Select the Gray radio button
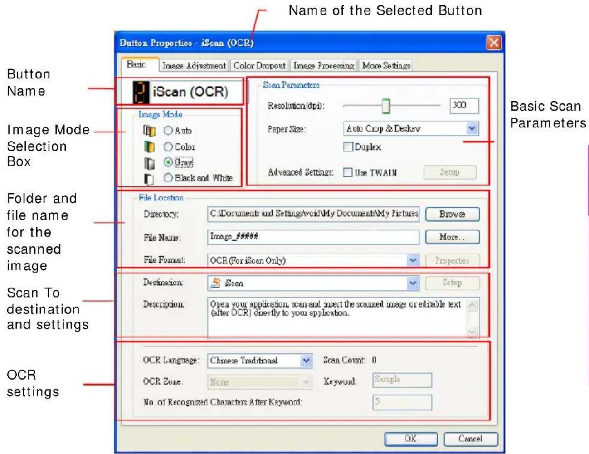This screenshot has height=454, width=589. coord(168,162)
